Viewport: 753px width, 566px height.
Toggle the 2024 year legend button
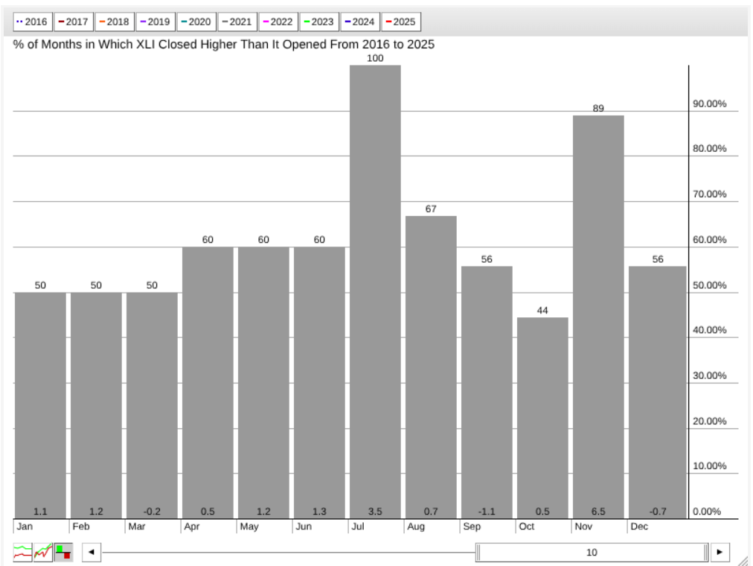(360, 22)
